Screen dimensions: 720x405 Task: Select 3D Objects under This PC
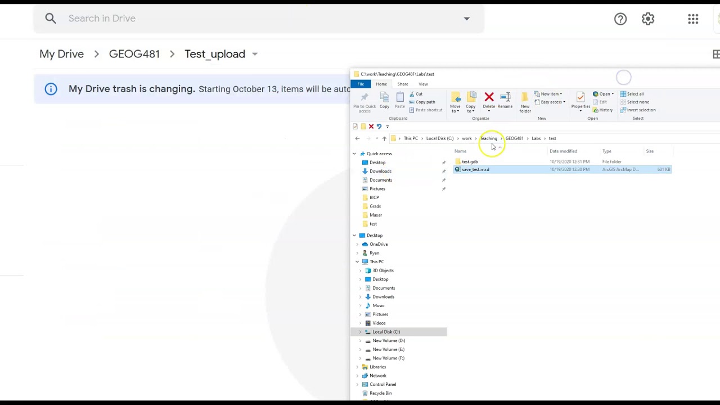coord(383,271)
